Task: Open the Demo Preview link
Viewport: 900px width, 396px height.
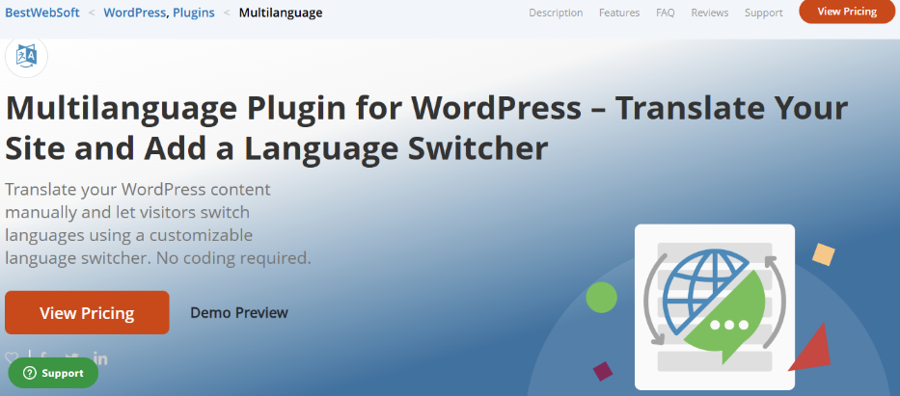Action: click(x=239, y=312)
